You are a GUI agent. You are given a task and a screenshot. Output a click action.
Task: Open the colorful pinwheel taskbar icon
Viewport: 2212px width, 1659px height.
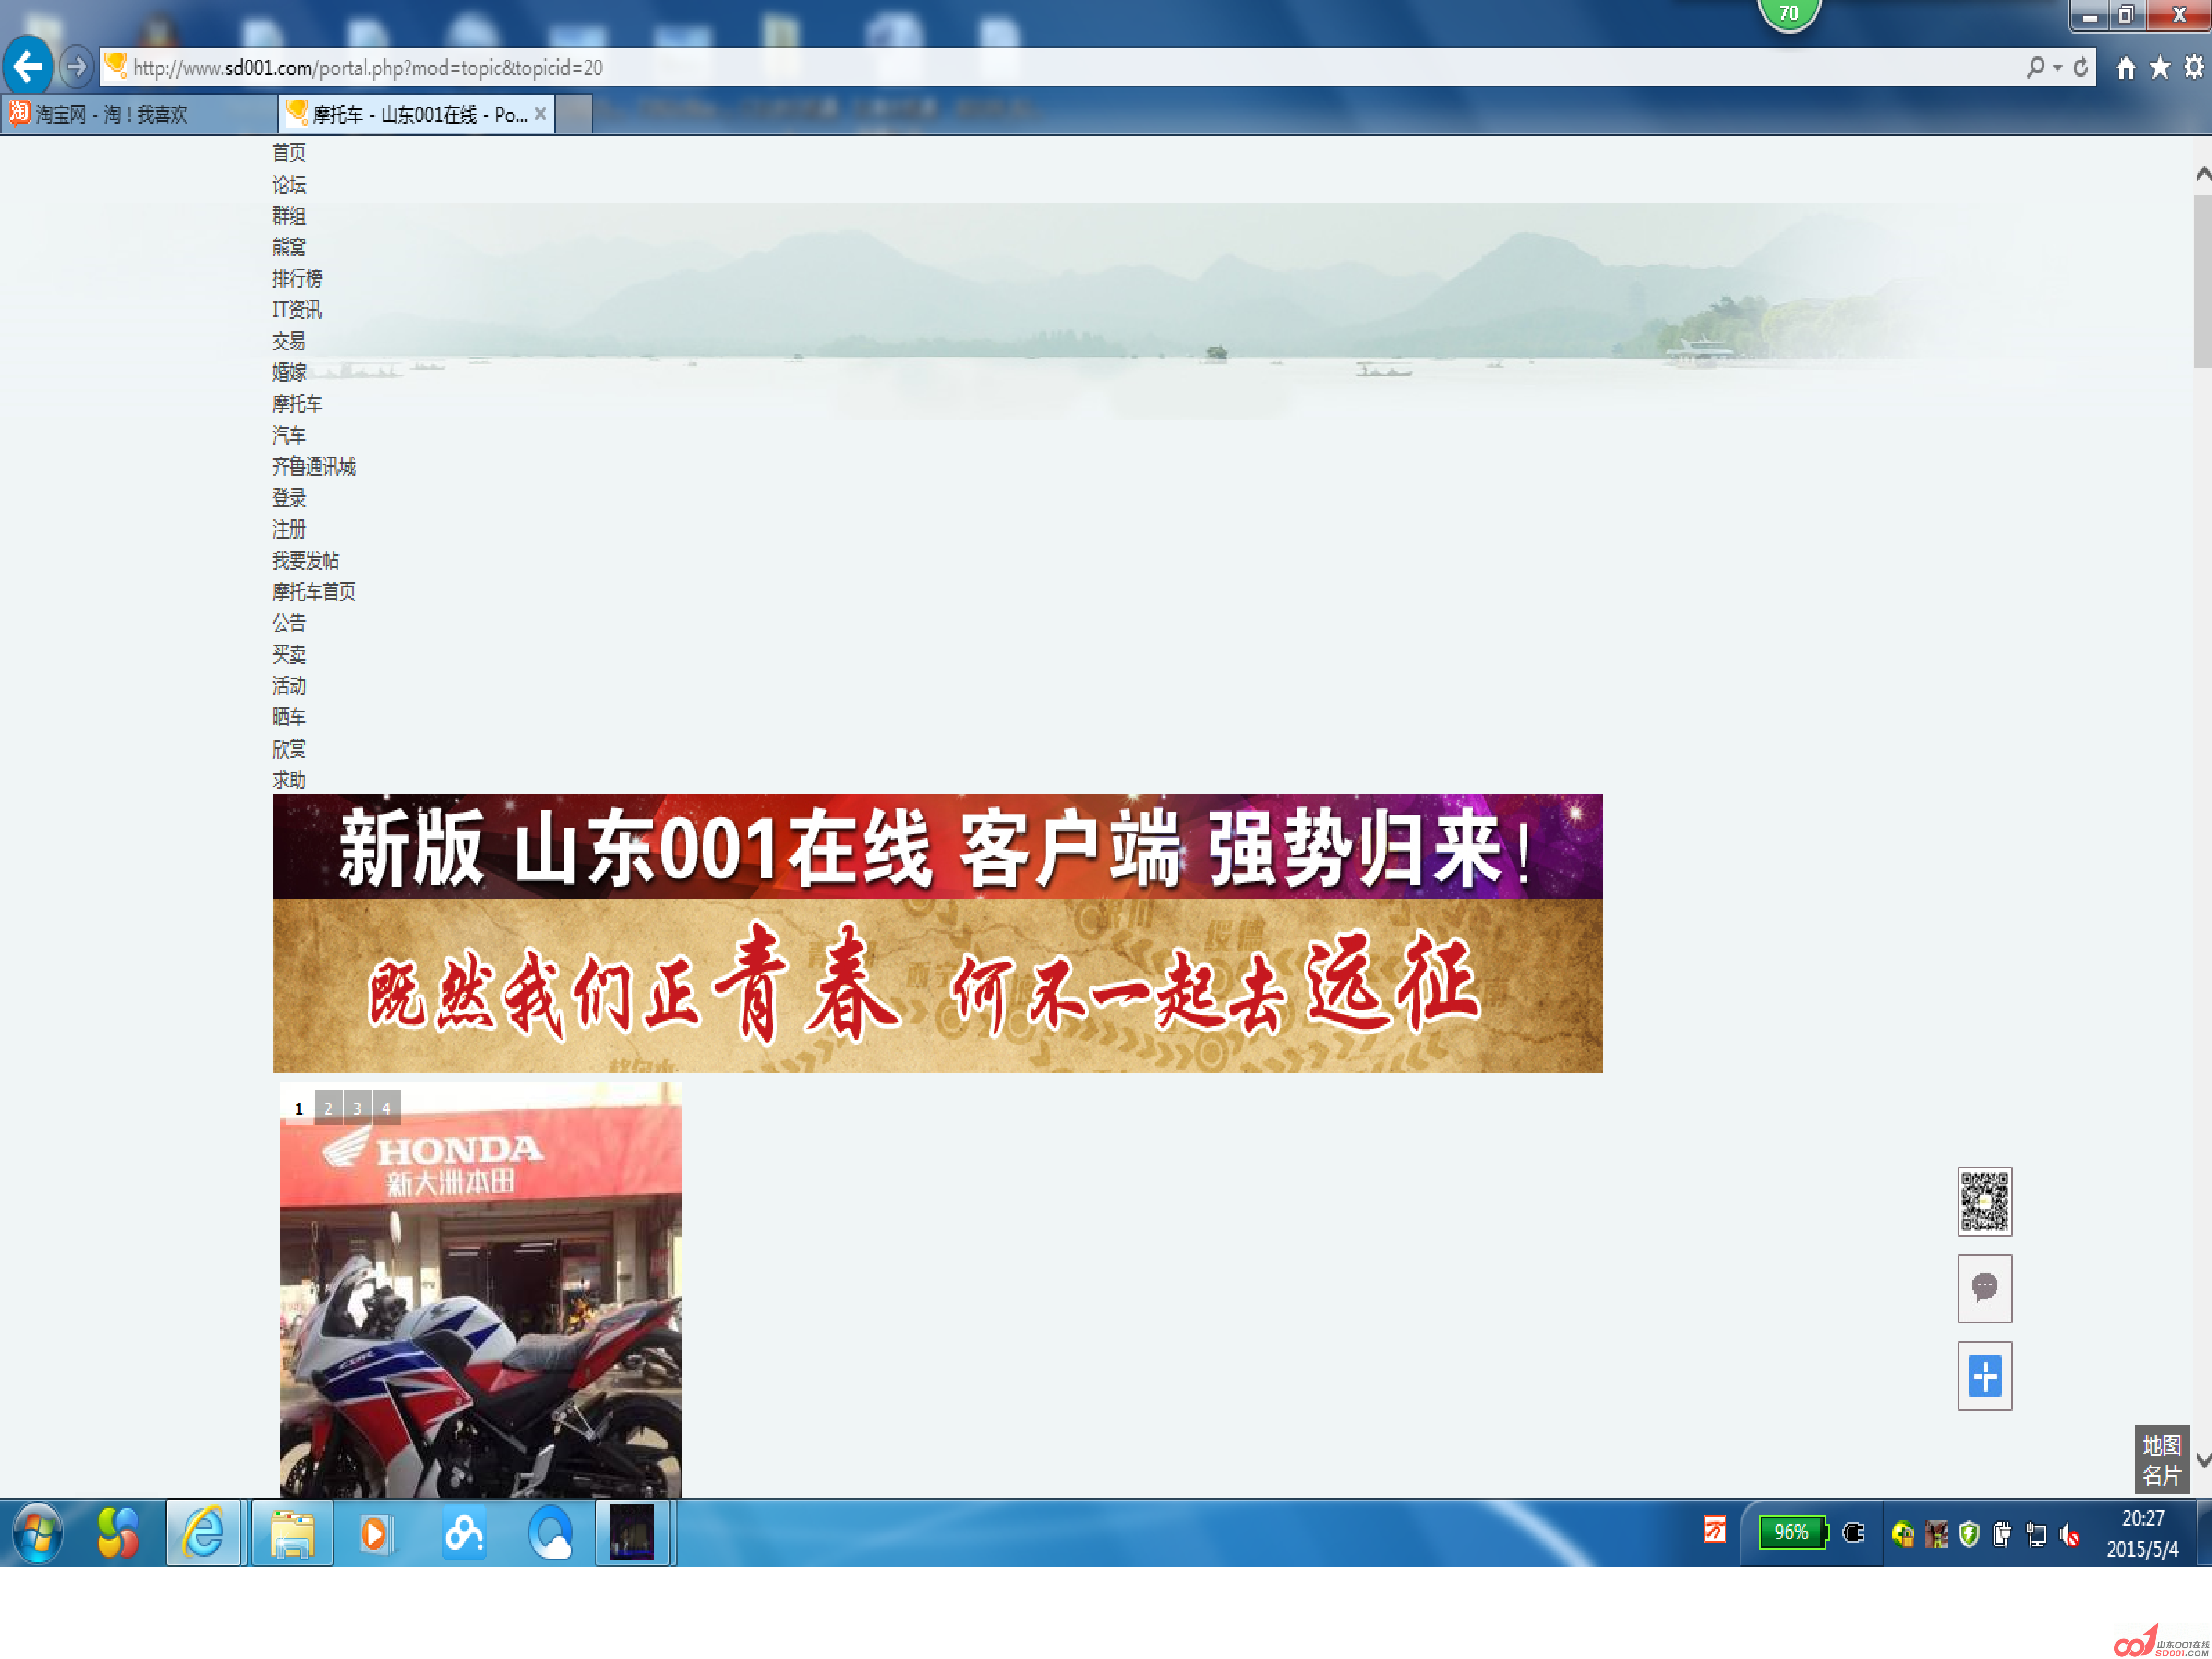click(117, 1533)
